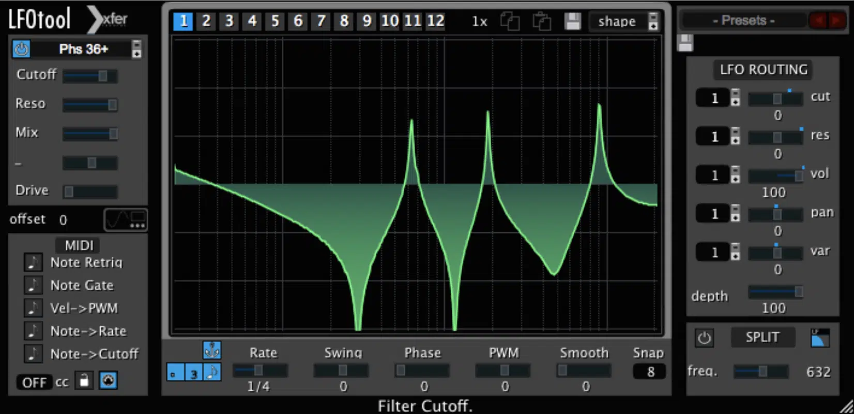The height and width of the screenshot is (414, 854).
Task: Enable Note Retrig MIDI option
Action: pyautogui.click(x=33, y=262)
